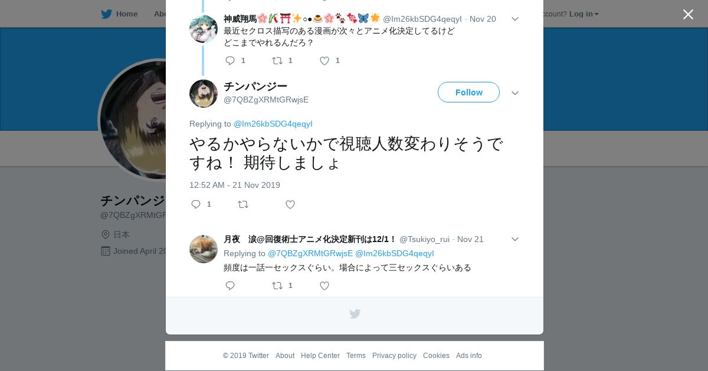Like チンパンジー's main tweet
The width and height of the screenshot is (708, 371).
tap(290, 204)
